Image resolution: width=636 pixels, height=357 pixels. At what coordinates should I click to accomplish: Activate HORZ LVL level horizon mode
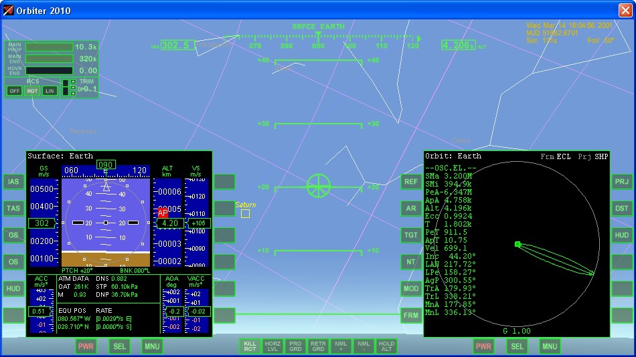[272, 346]
